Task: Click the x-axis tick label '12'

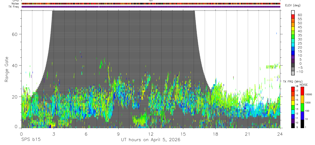Action: [x=151, y=134]
